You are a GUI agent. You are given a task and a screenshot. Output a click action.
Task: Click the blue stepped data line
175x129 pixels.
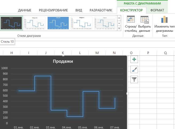point(43,76)
